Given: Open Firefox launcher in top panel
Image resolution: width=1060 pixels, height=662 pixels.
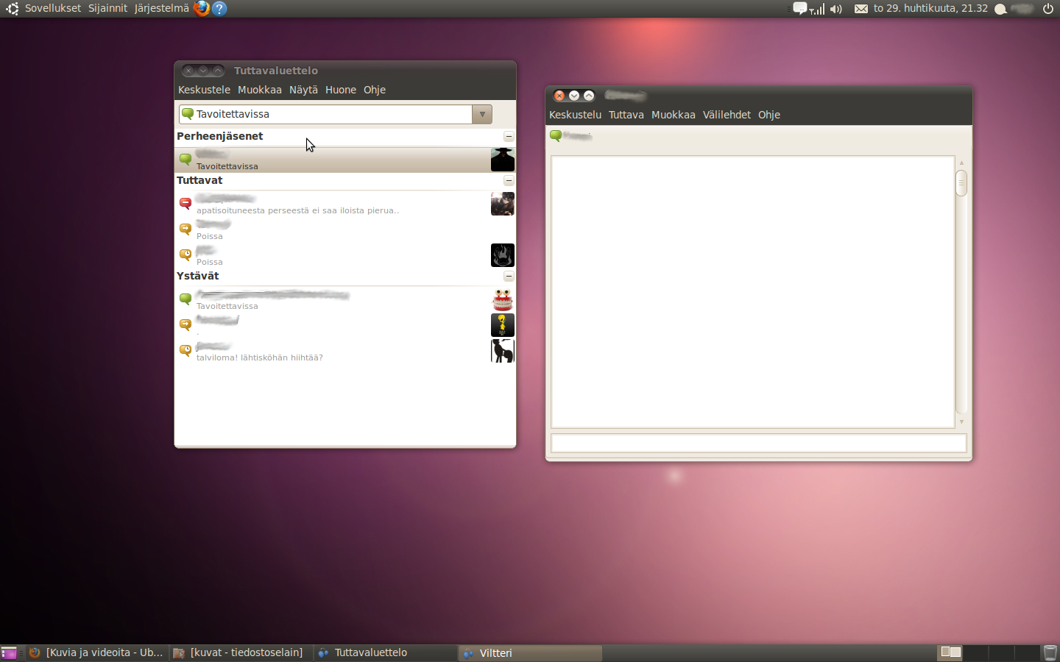Looking at the screenshot, I should point(201,9).
